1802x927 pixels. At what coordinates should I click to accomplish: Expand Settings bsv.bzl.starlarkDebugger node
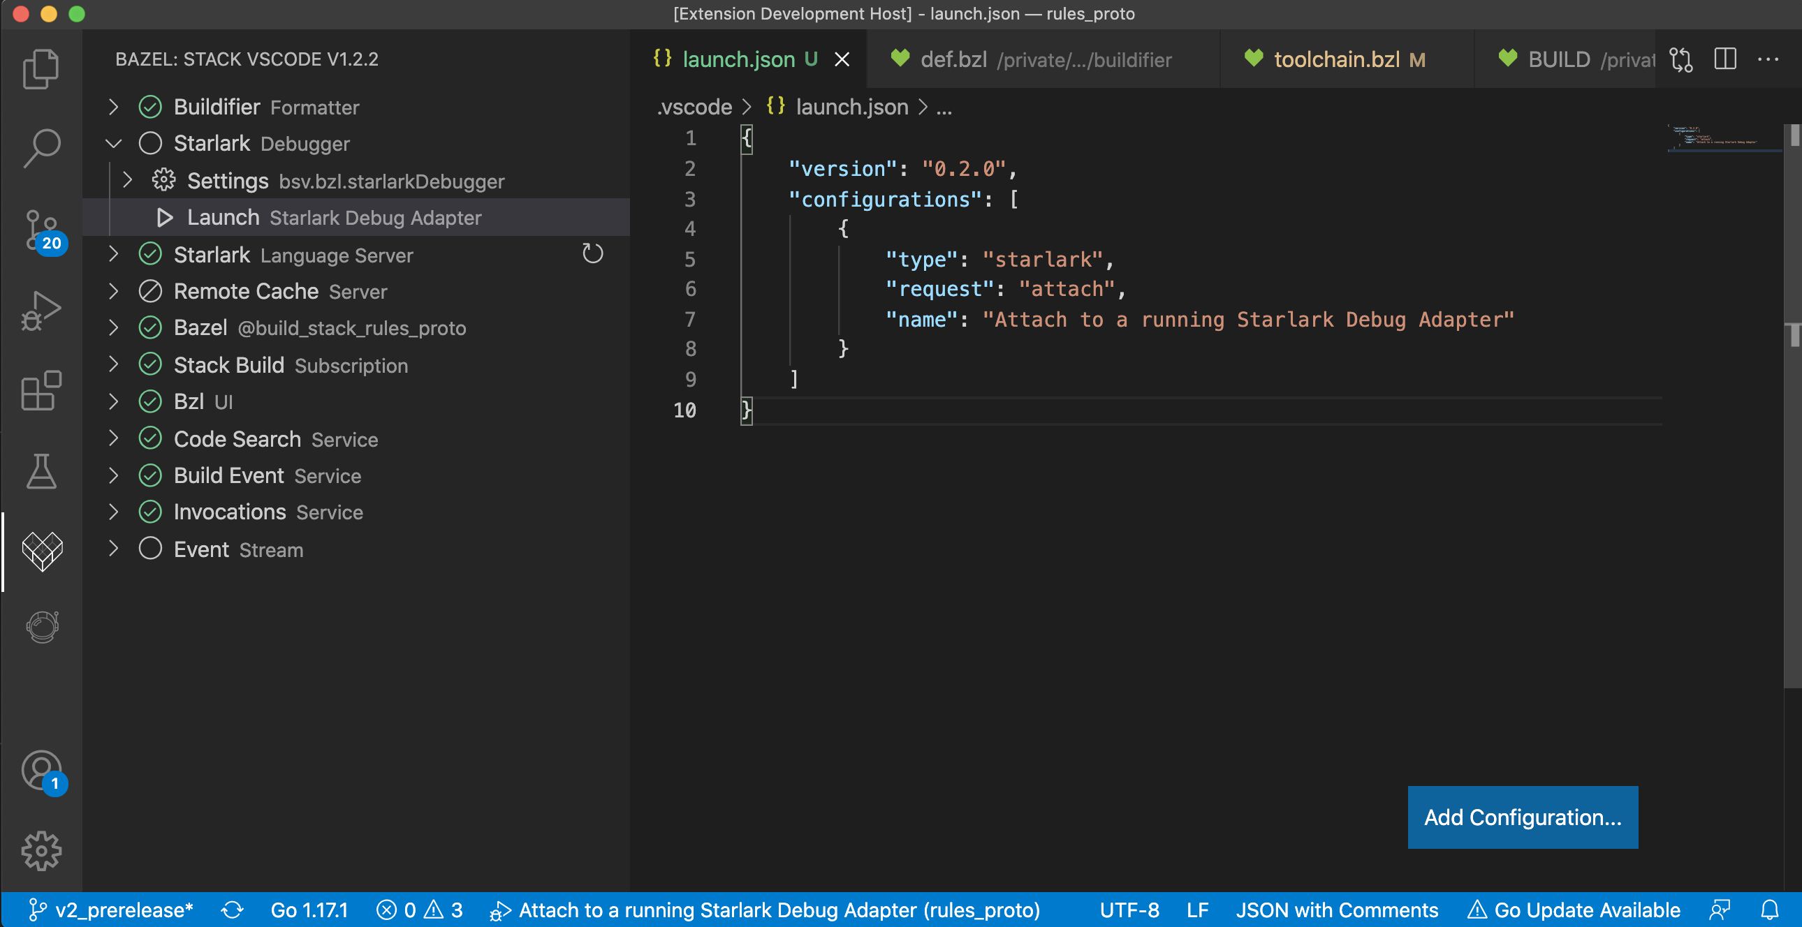click(127, 180)
